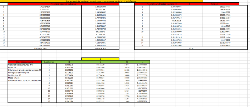
Task: Select Δt value 13824
Action: (x=127, y=86)
